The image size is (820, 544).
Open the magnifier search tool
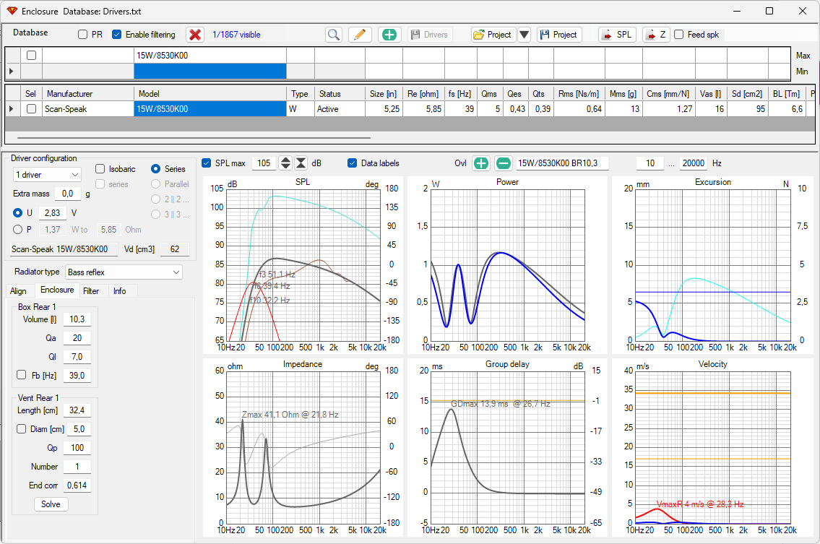[x=334, y=35]
